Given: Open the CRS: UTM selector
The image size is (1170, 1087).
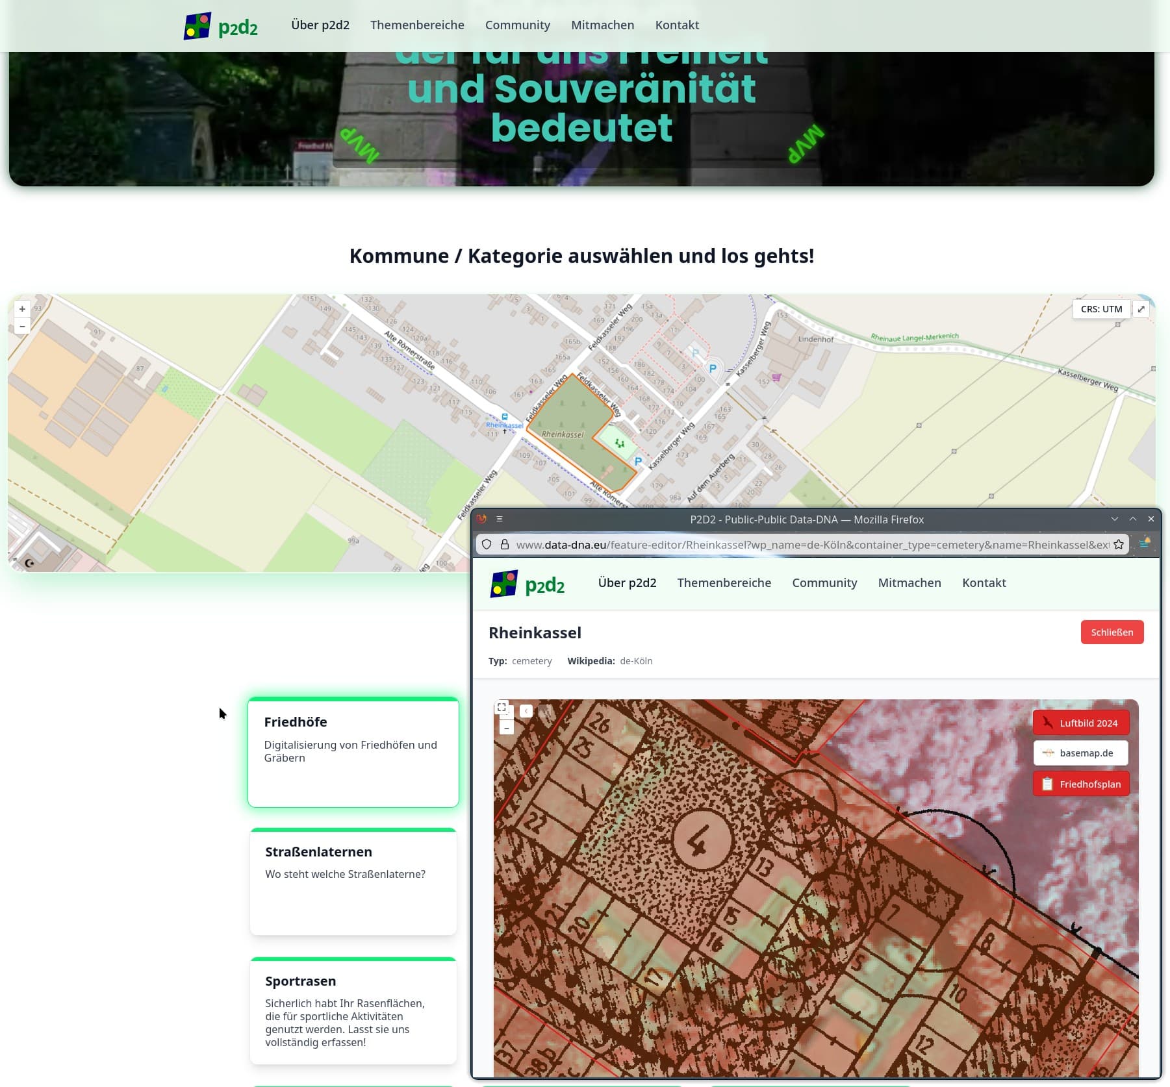Looking at the screenshot, I should pos(1101,309).
